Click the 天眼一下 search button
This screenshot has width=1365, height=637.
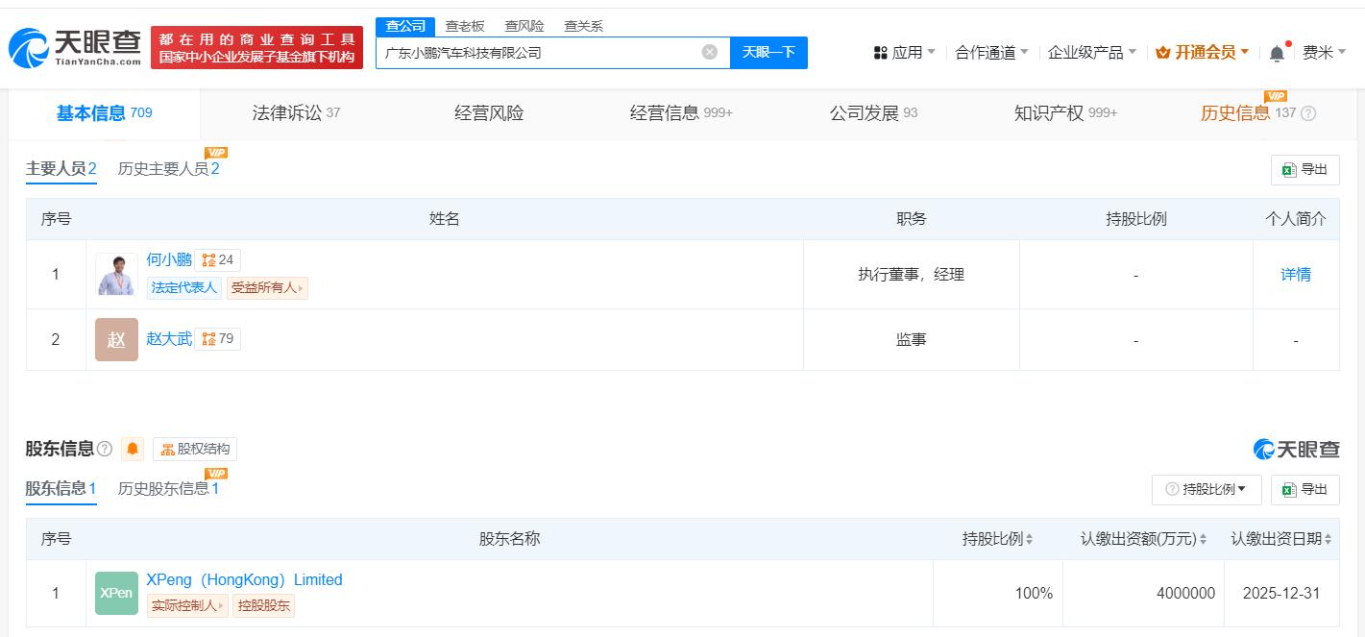pos(768,53)
